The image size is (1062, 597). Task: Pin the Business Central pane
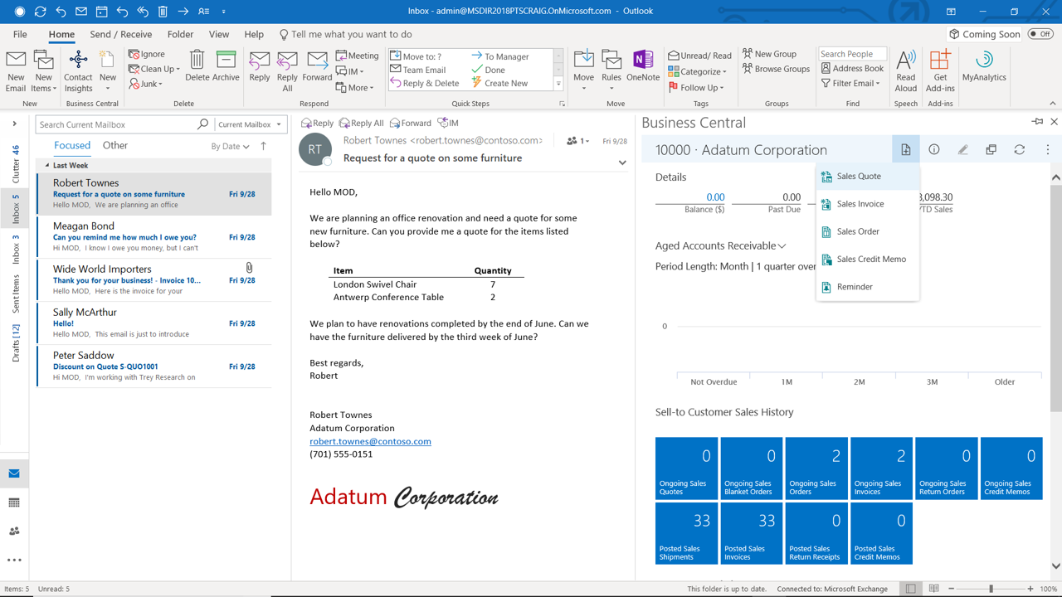pos(1037,122)
